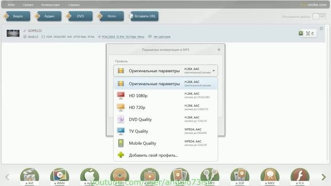This screenshot has width=331, height=186.
Task: Click Добавить свой профиль option
Action: click(165, 155)
